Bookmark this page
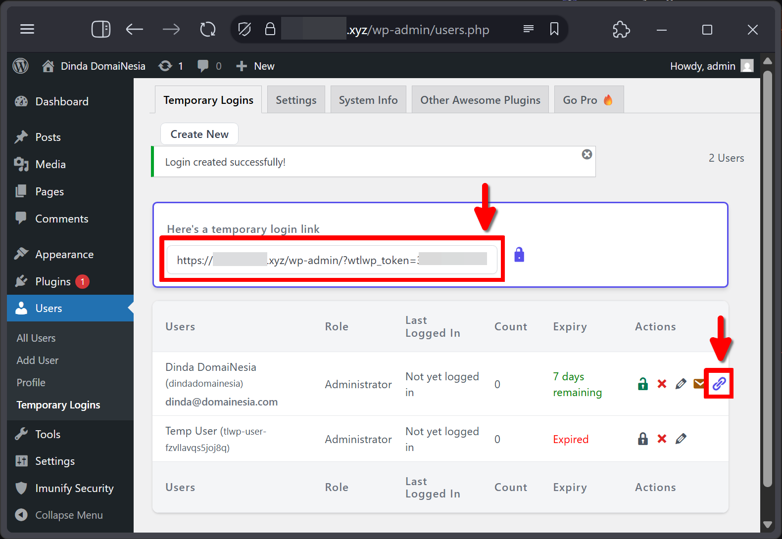 click(554, 29)
